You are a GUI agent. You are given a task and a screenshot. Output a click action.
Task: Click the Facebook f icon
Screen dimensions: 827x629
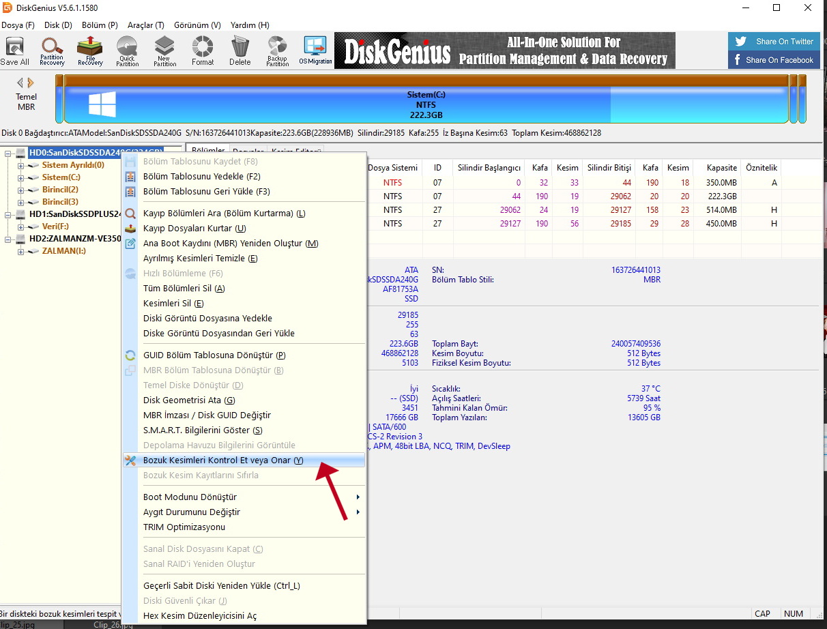click(x=738, y=60)
